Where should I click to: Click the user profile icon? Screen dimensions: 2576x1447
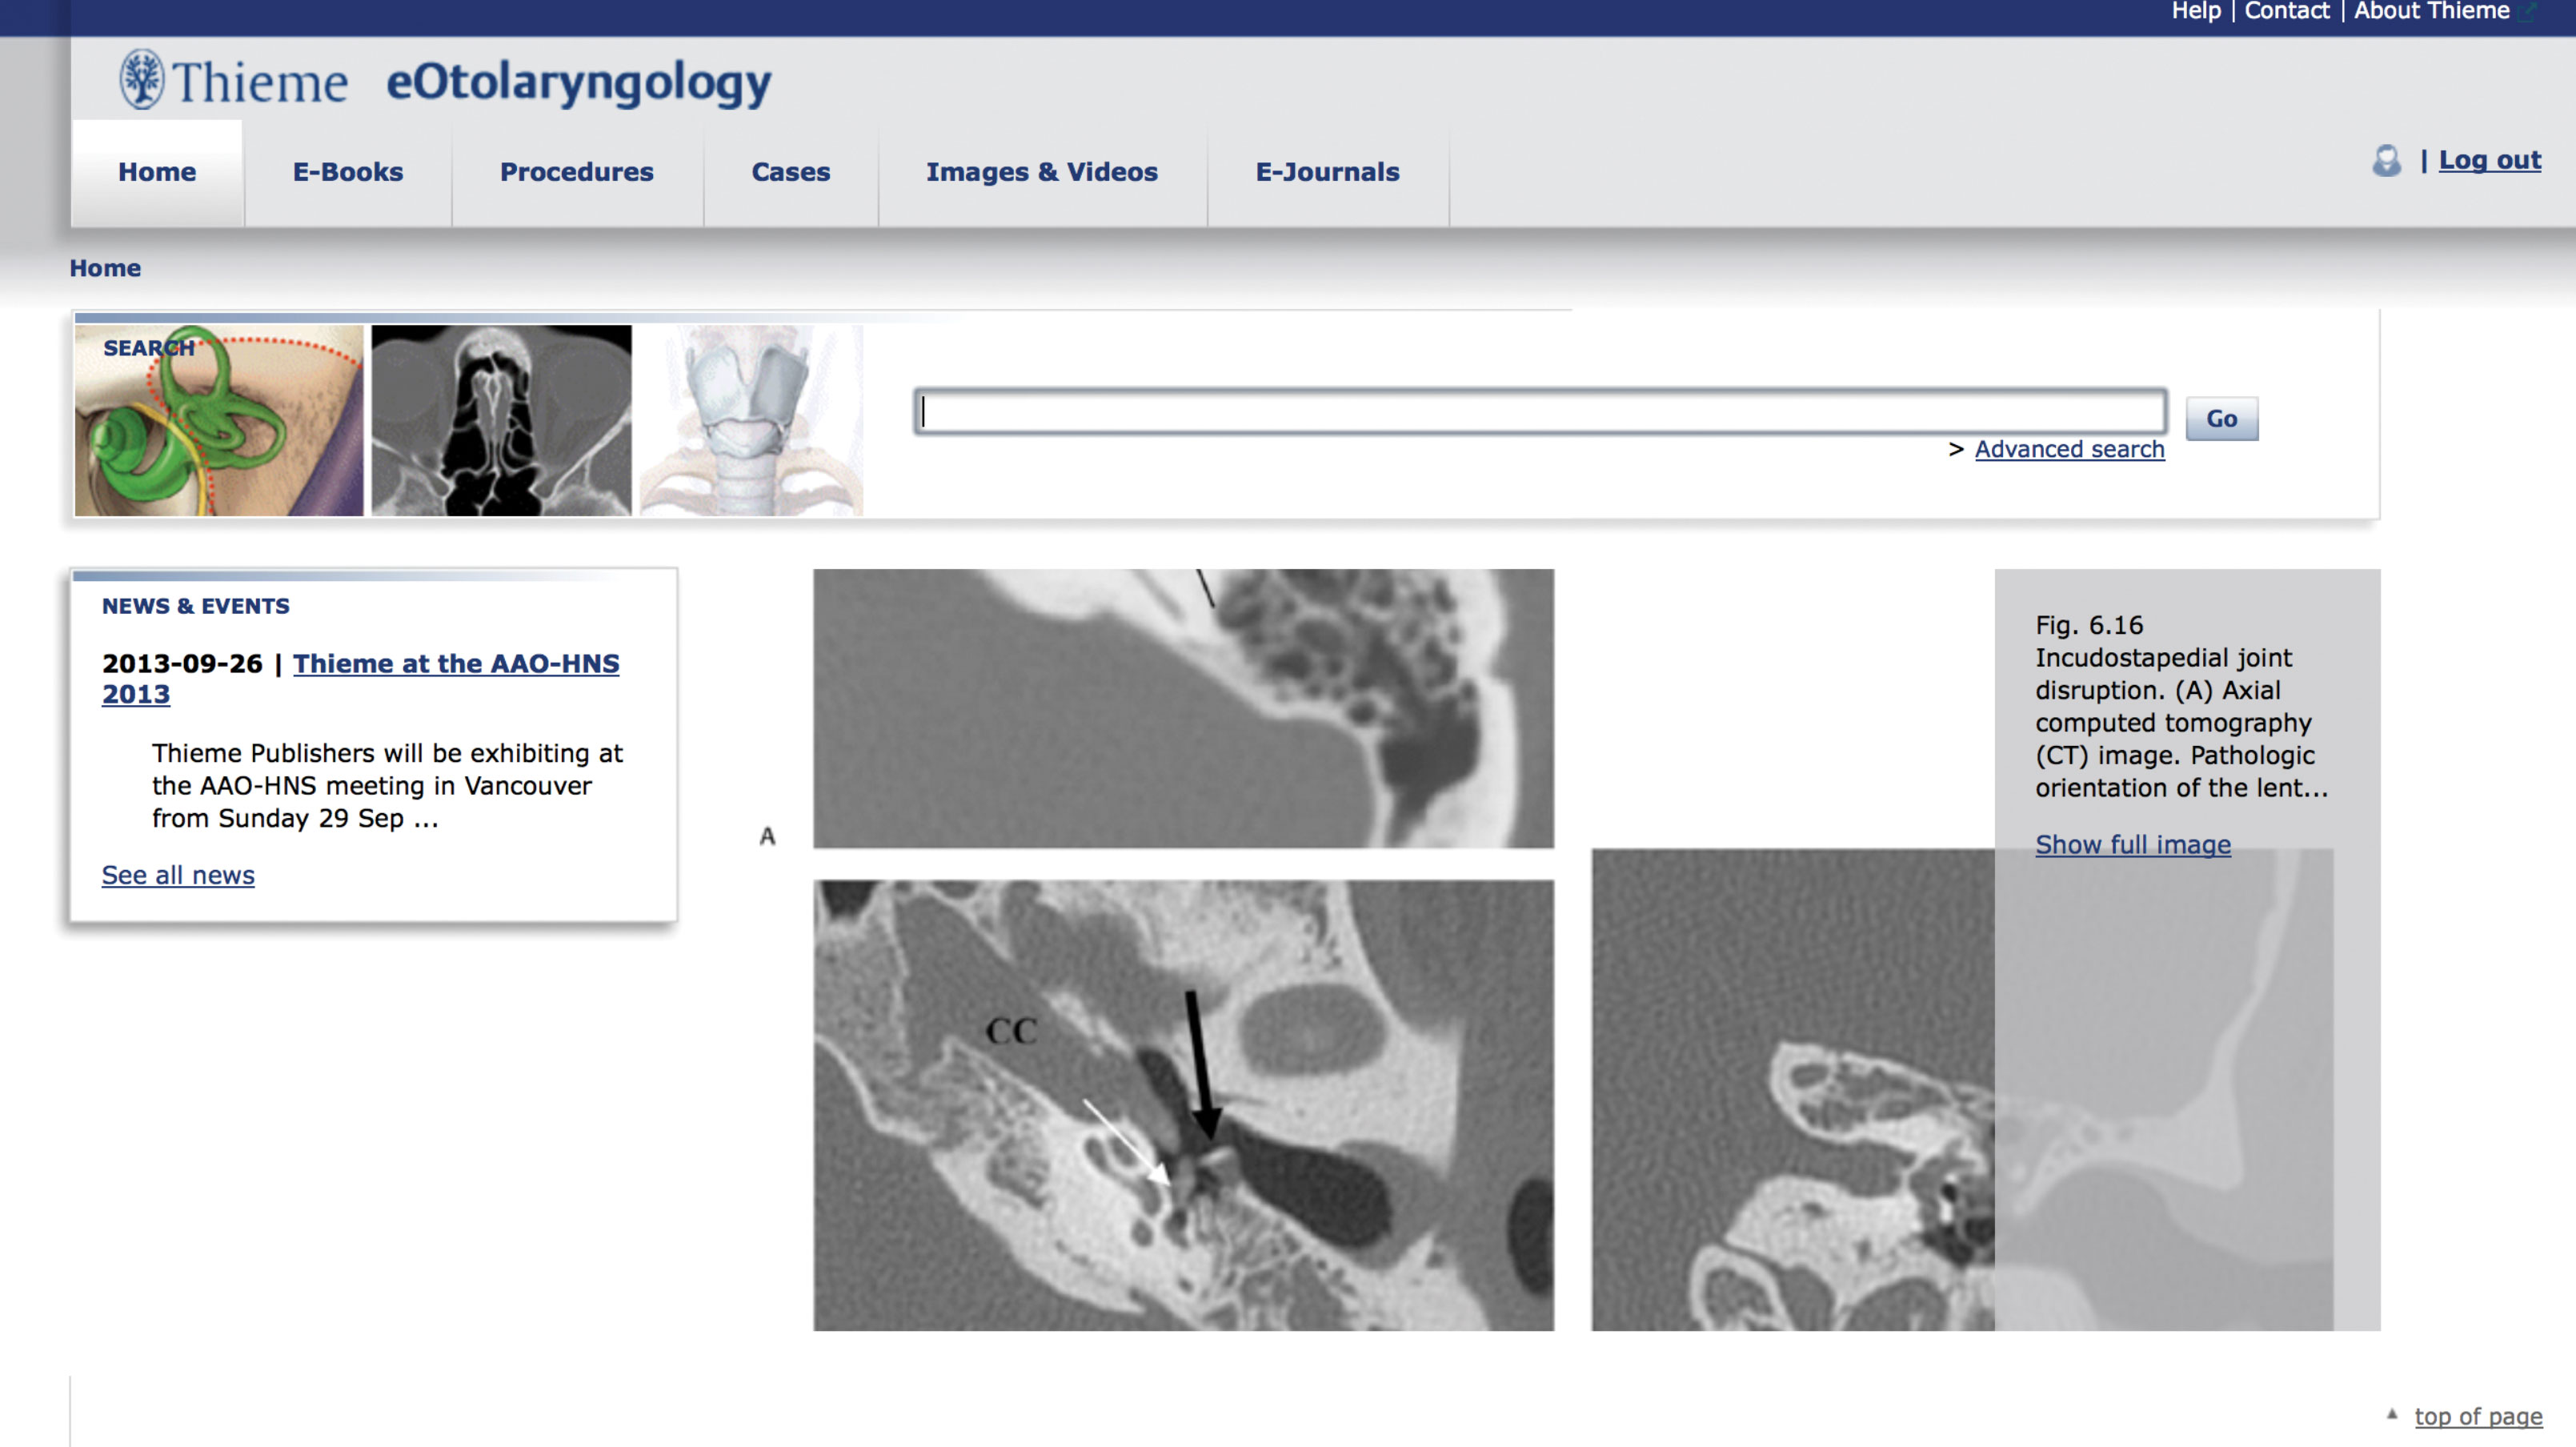[x=2386, y=161]
